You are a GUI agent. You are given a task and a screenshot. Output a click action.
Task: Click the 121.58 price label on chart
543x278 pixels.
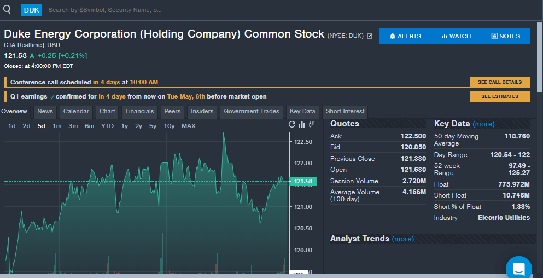click(303, 181)
